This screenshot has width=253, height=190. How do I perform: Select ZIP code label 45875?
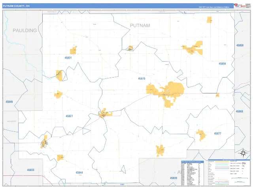click(142, 78)
